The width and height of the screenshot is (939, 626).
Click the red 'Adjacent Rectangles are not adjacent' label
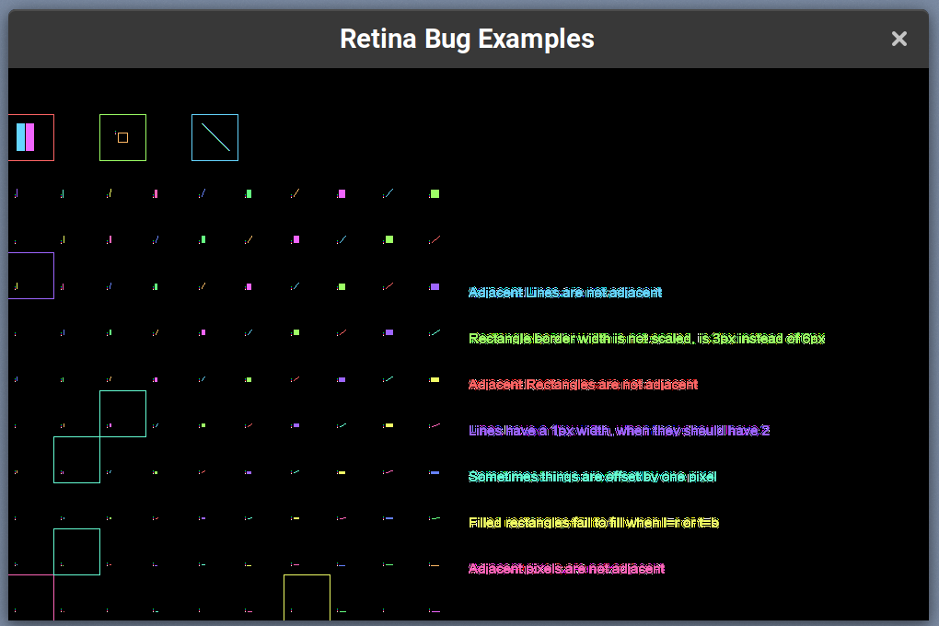tap(582, 384)
